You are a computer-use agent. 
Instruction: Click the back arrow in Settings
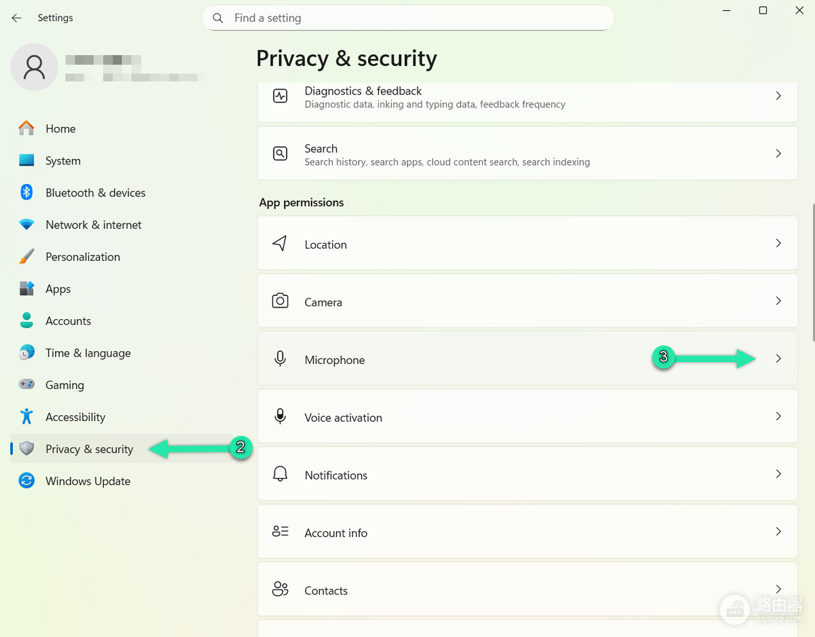point(16,18)
